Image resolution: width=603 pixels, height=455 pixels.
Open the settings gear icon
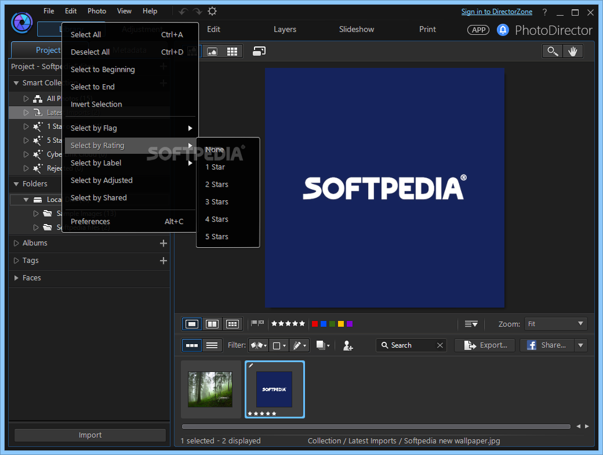(x=212, y=11)
